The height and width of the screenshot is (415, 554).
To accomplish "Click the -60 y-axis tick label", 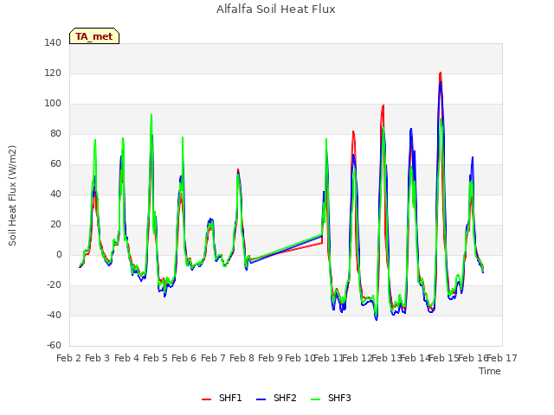I will tap(54, 345).
